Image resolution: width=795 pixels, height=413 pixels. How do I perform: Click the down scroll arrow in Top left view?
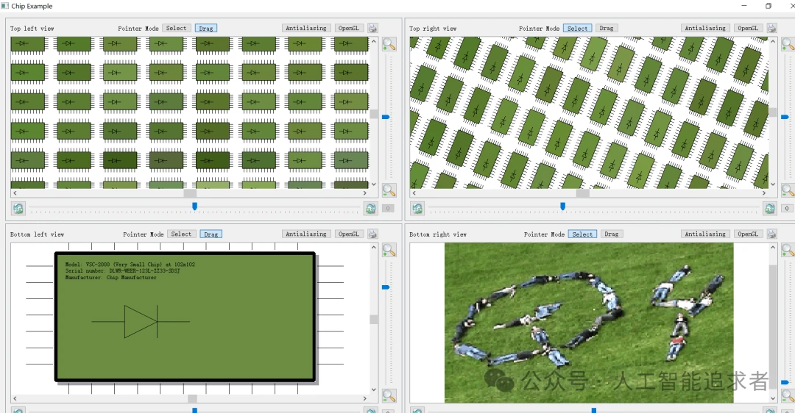tap(373, 184)
